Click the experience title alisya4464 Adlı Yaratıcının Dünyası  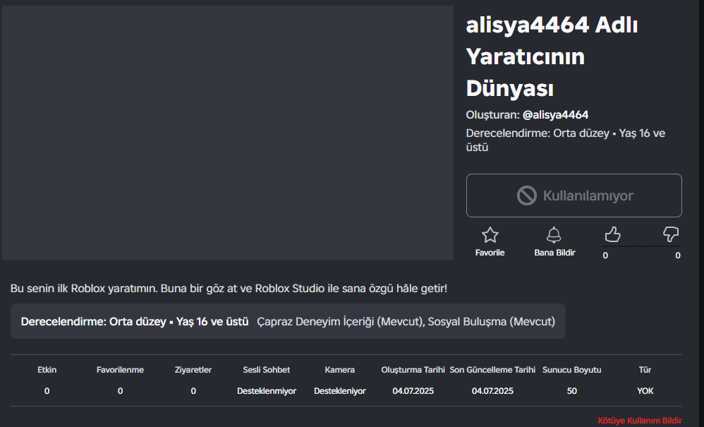tap(552, 56)
